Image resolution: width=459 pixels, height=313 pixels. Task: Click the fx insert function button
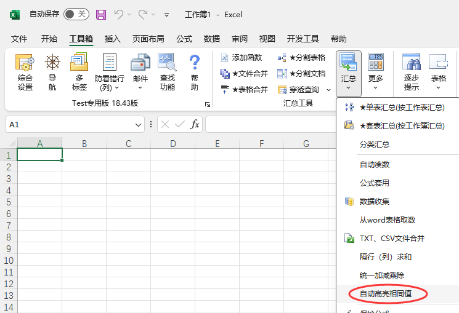(195, 125)
